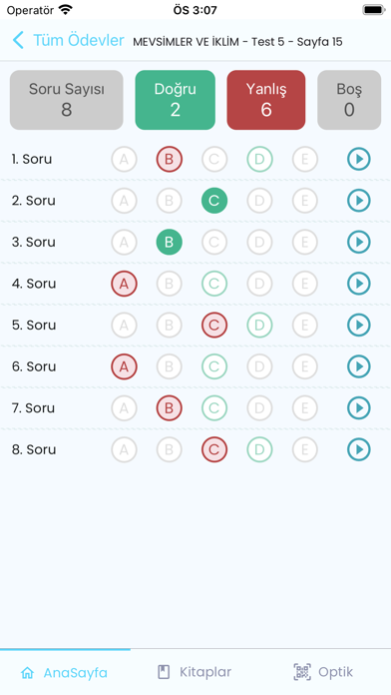Open solution video for 6. Soru

point(358,366)
